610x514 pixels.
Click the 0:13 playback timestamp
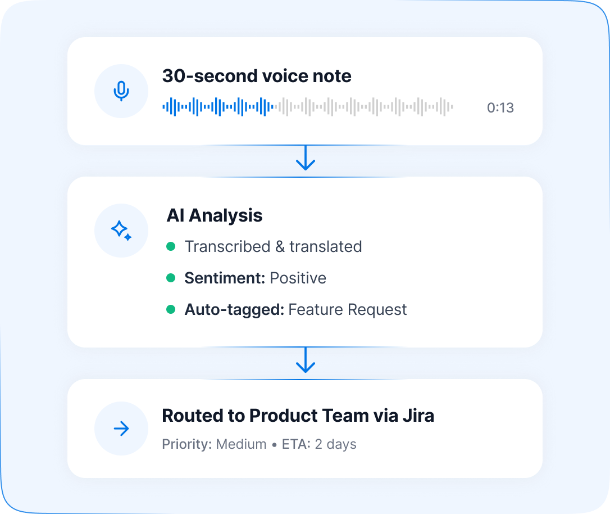pyautogui.click(x=500, y=108)
